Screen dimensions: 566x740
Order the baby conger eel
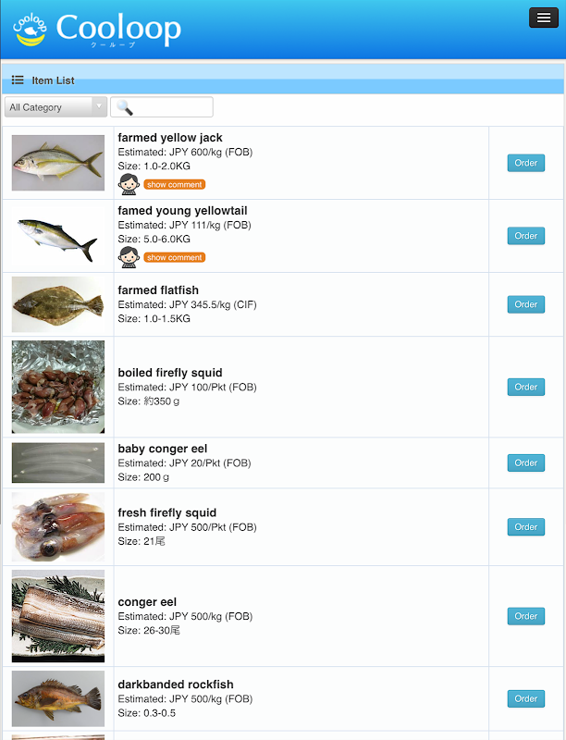pos(525,462)
